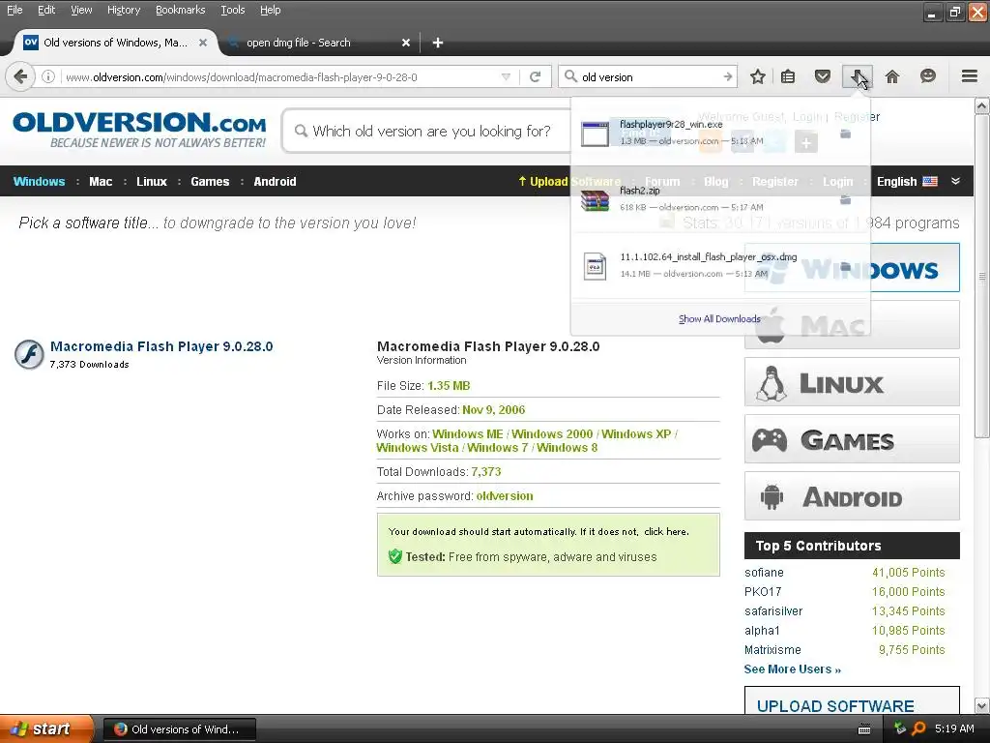Open the English language selector

pyautogui.click(x=907, y=181)
